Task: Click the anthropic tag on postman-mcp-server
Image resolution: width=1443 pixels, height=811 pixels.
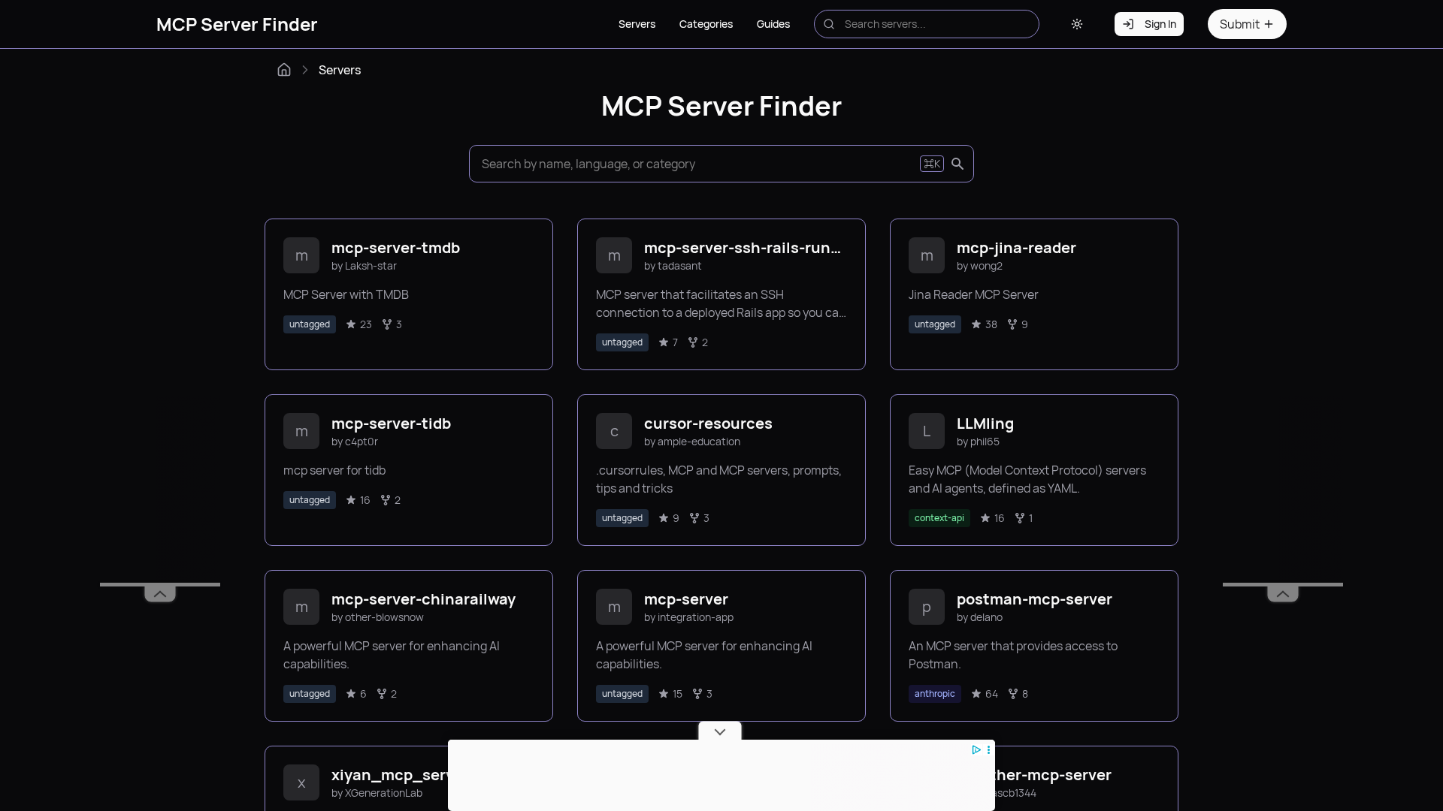Action: click(x=934, y=694)
